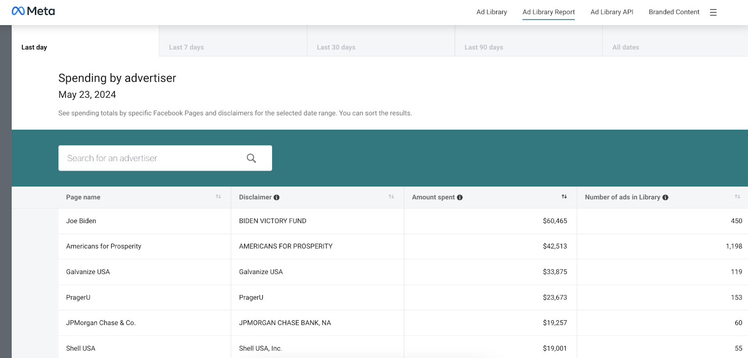Click the $23,673 amount cell

click(x=490, y=297)
